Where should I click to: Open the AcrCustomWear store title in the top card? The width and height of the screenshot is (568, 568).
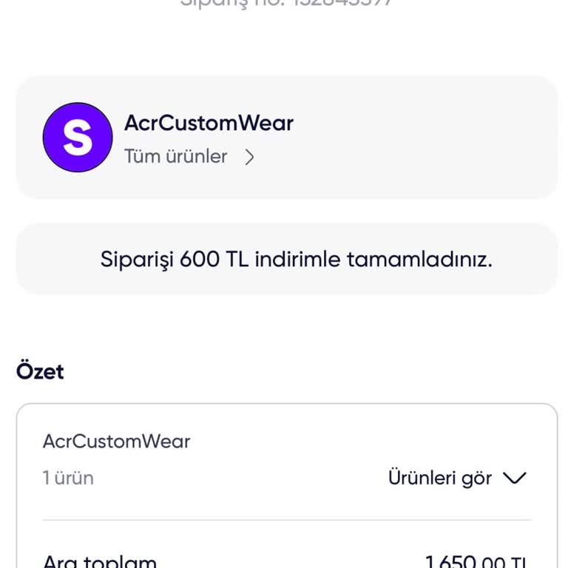[209, 123]
